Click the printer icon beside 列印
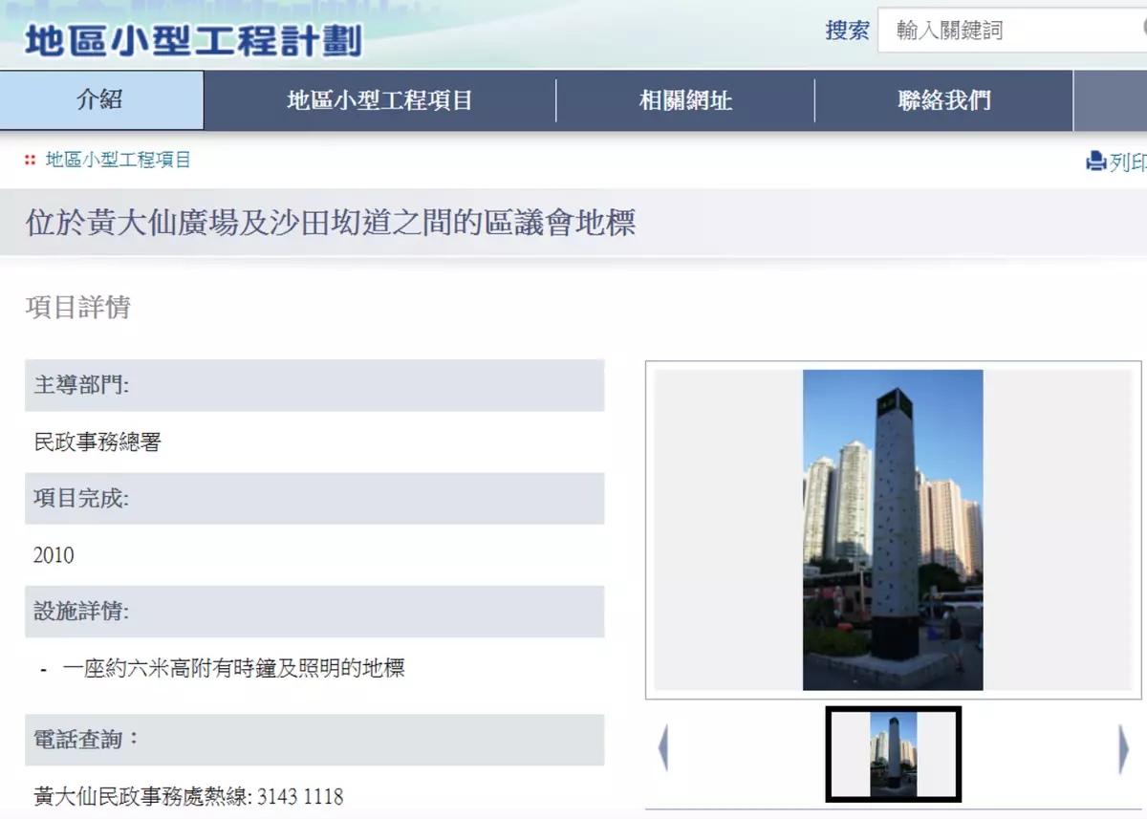1147x819 pixels. coord(1095,162)
